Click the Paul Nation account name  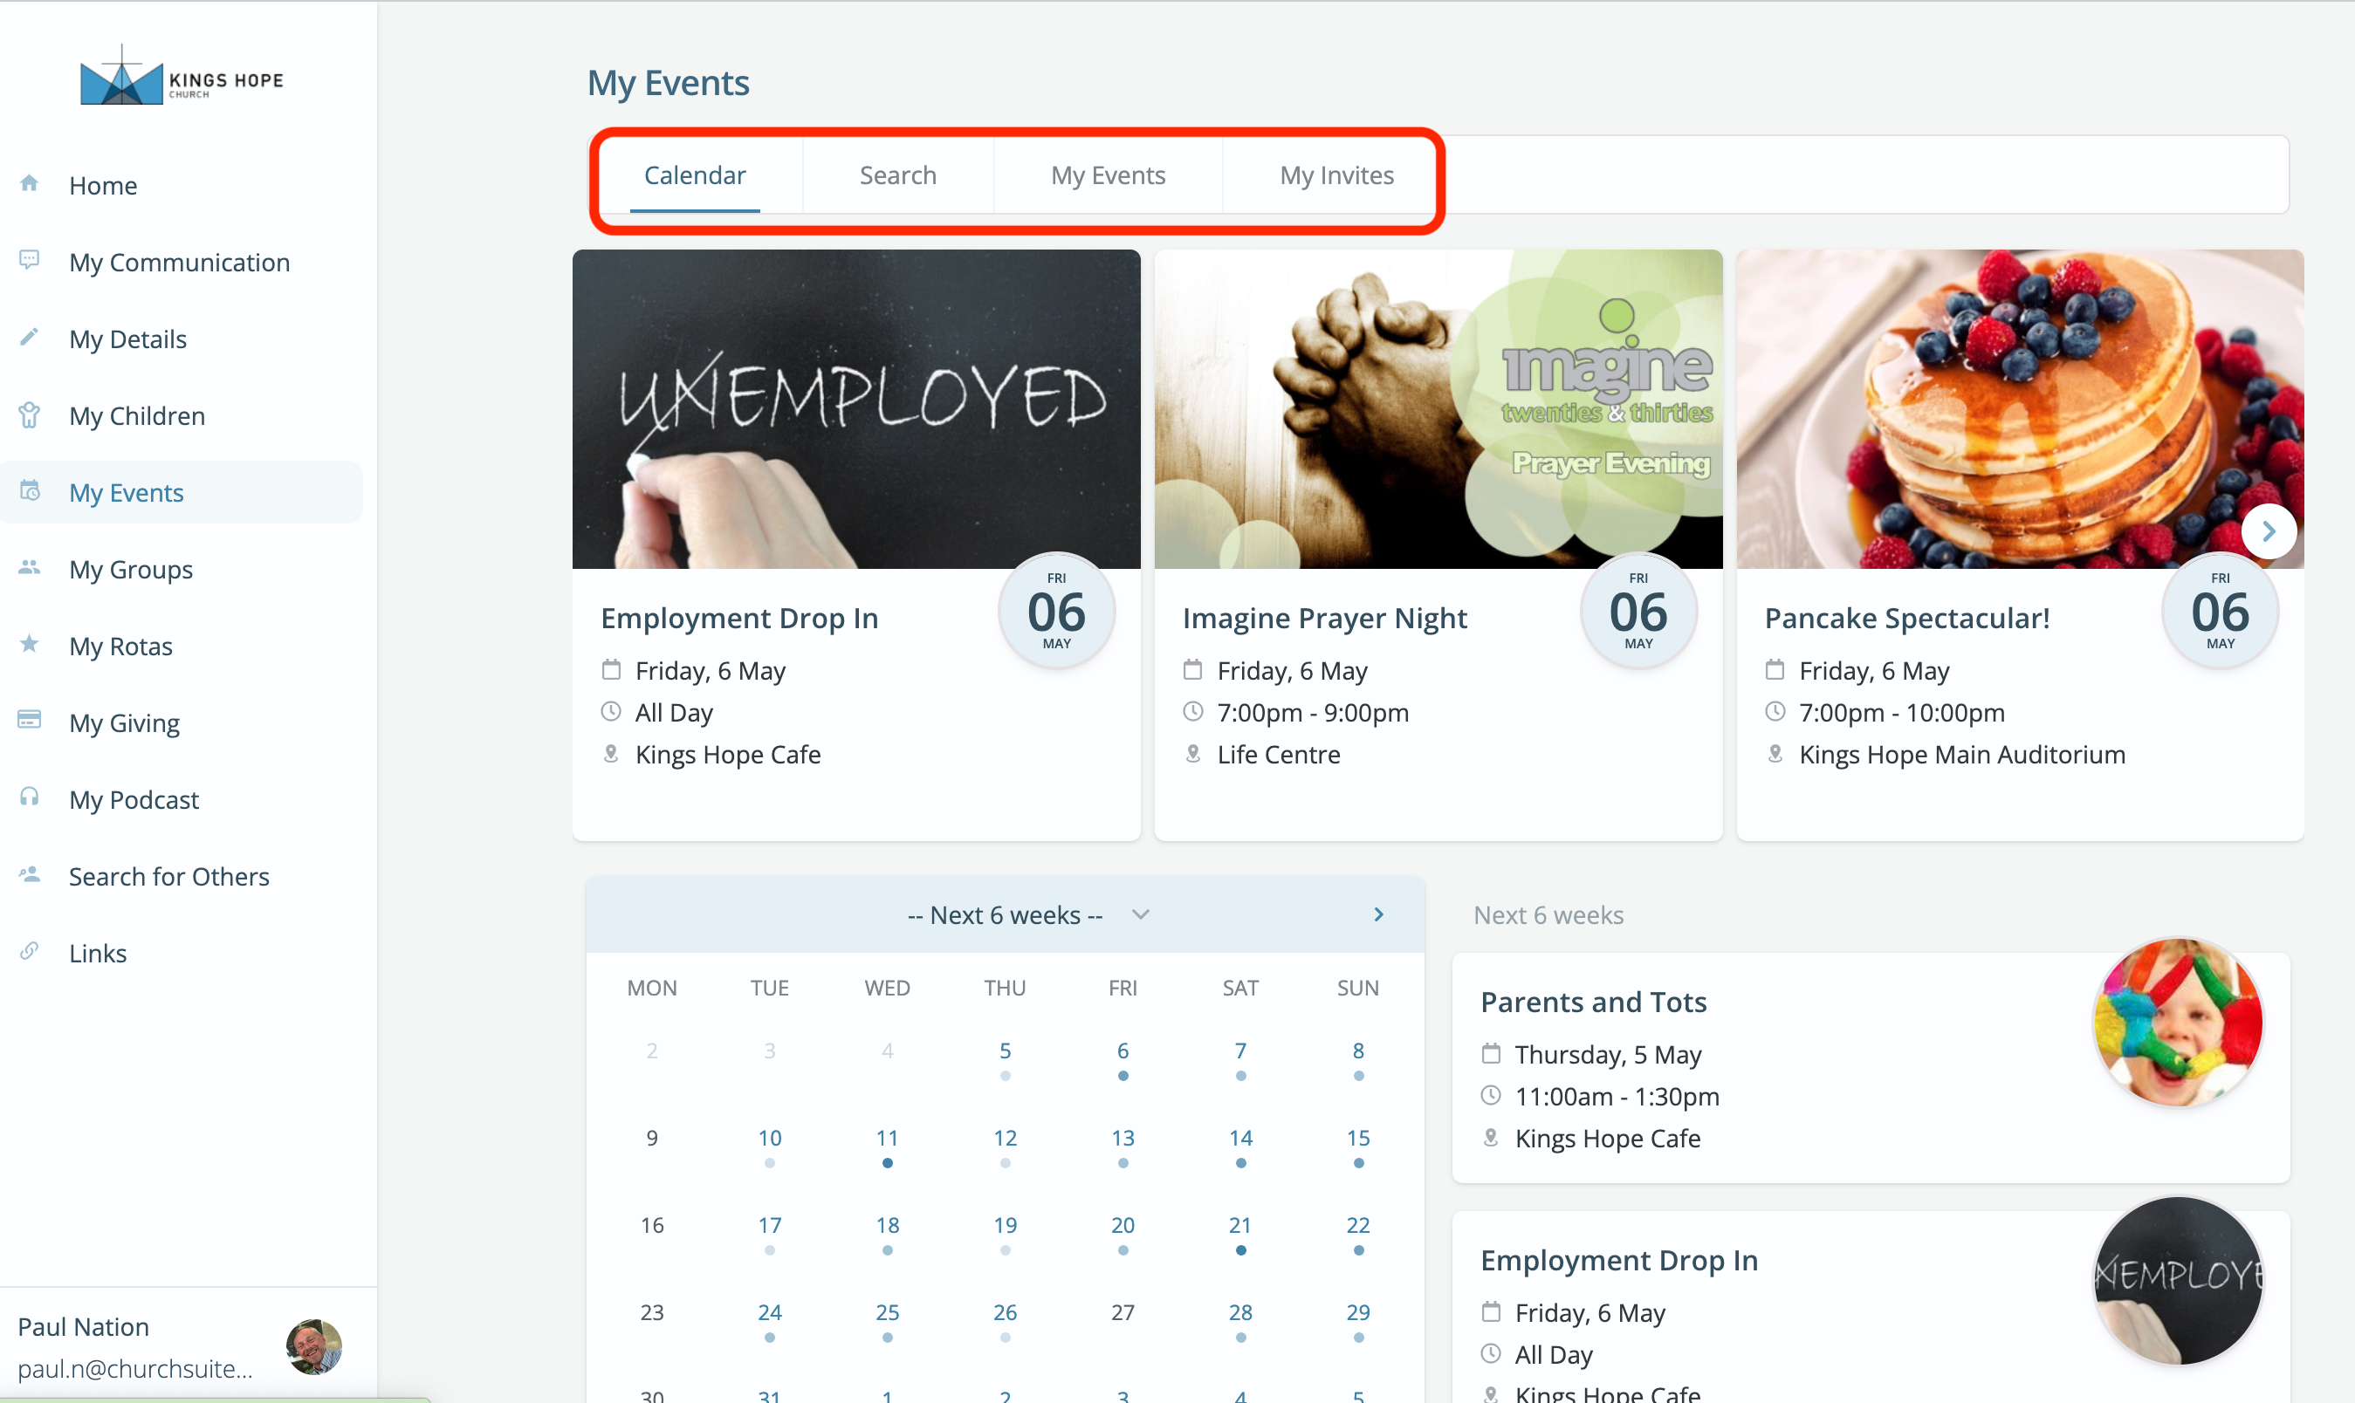pyautogui.click(x=83, y=1326)
